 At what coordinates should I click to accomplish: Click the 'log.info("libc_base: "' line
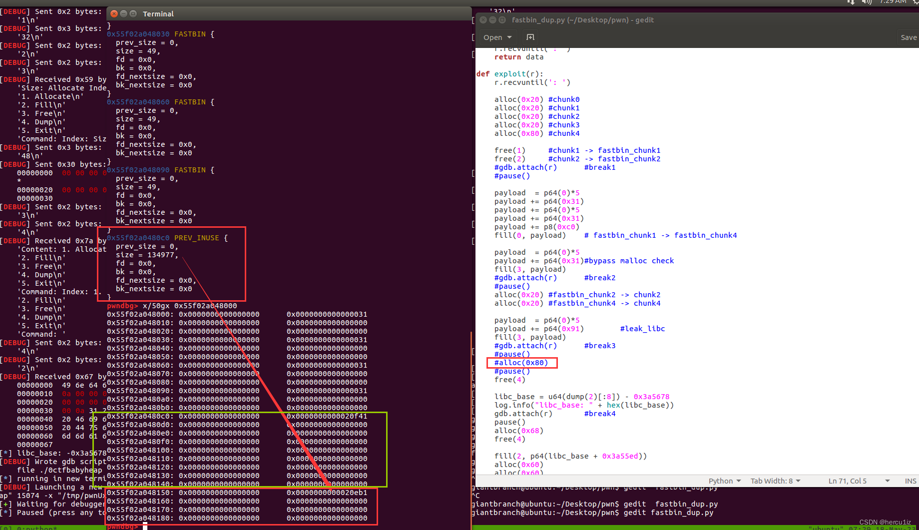tap(584, 405)
